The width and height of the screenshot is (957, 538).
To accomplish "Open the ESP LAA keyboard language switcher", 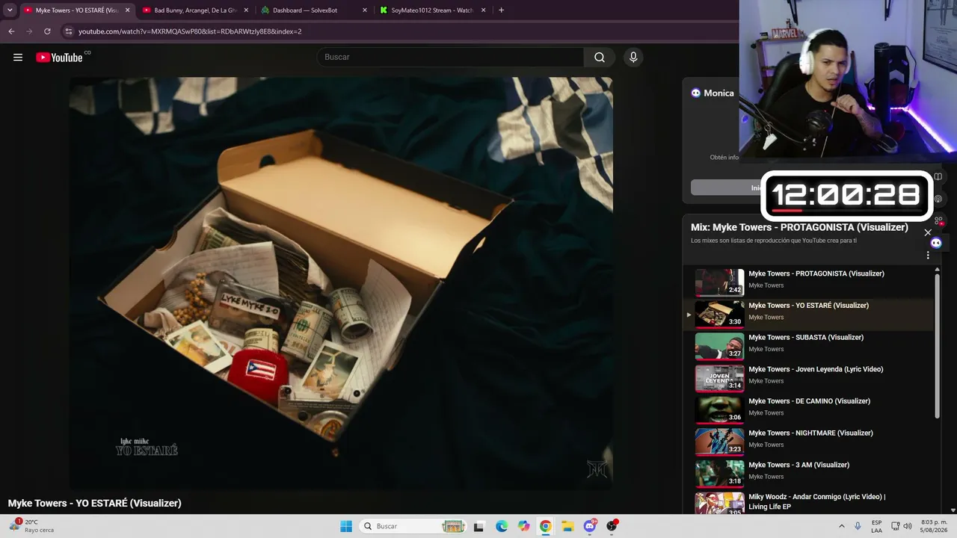I will pyautogui.click(x=876, y=526).
